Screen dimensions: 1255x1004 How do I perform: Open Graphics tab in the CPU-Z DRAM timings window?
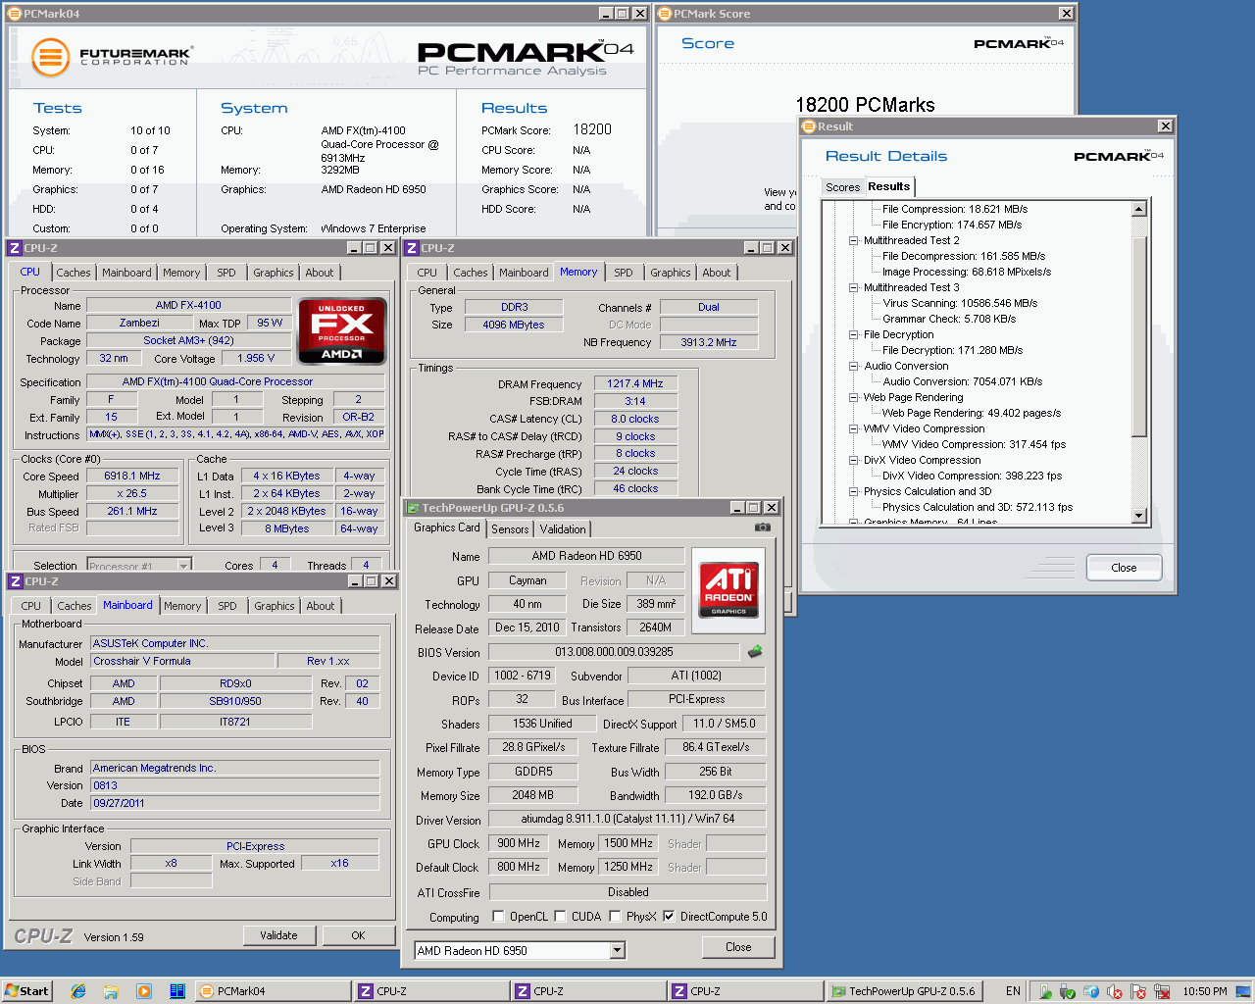[671, 273]
